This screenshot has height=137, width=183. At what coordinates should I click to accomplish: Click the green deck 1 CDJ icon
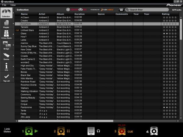pos(29,131)
